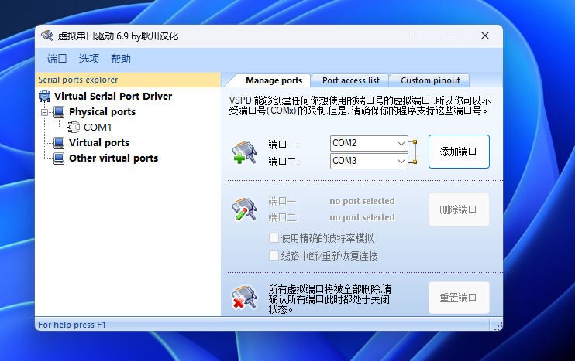The image size is (575, 361).
Task: Select the COM1 port in the tree
Action: pos(97,128)
